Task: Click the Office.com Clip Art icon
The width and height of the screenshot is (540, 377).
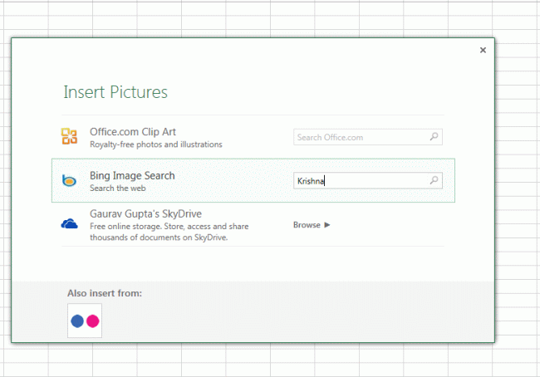Action: tap(70, 137)
